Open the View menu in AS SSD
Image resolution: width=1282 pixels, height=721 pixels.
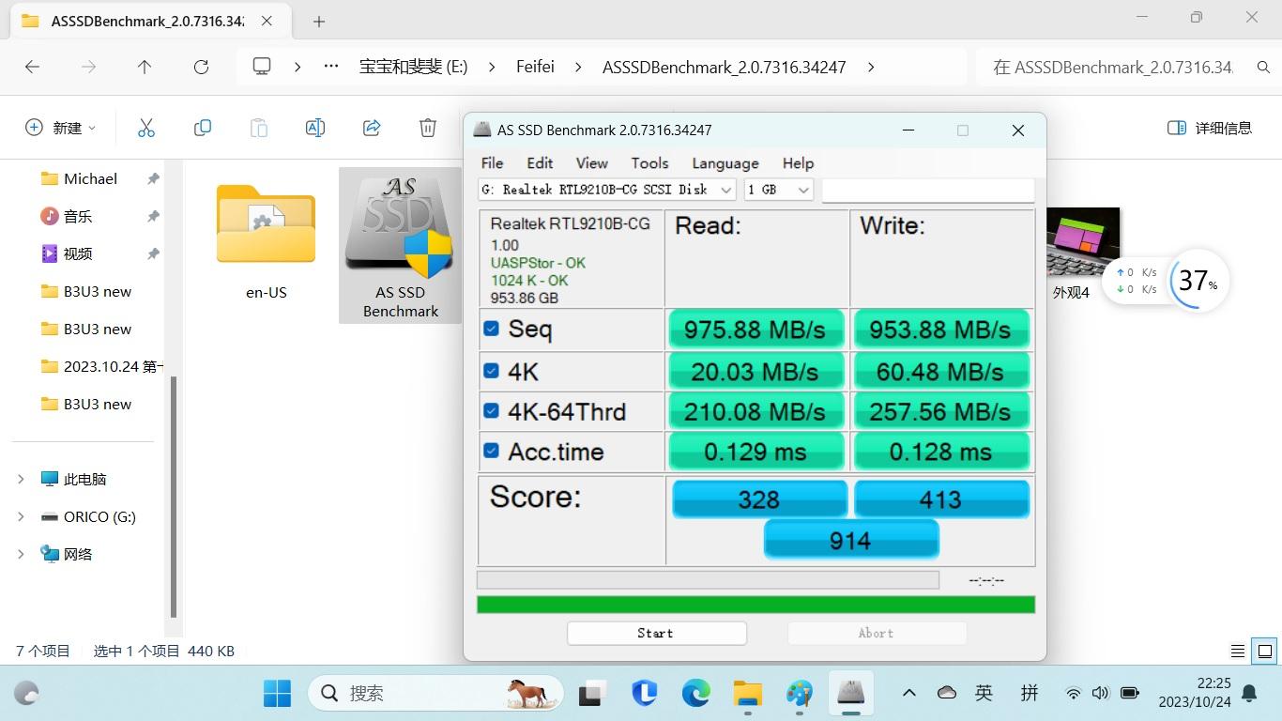(x=591, y=163)
